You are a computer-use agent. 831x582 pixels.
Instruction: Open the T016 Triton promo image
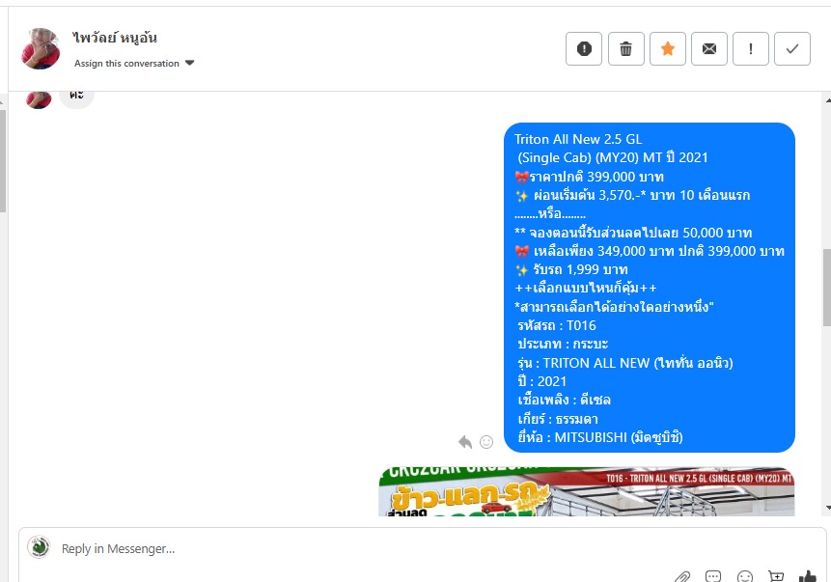point(587,491)
